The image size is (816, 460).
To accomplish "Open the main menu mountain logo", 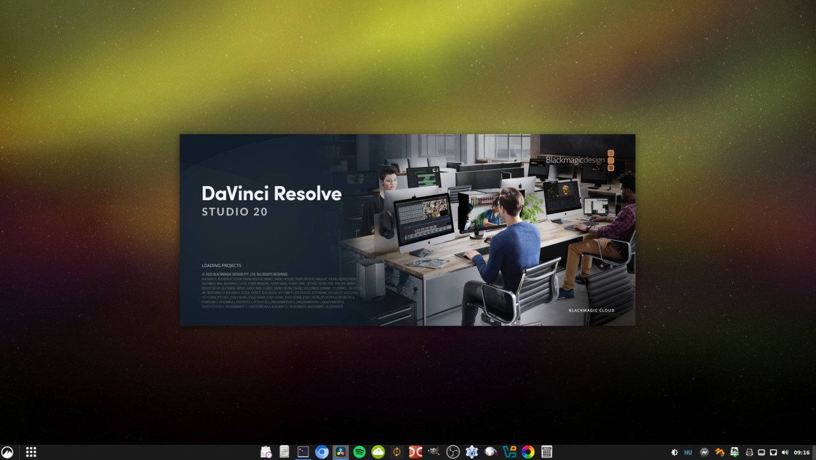I will click(x=8, y=452).
